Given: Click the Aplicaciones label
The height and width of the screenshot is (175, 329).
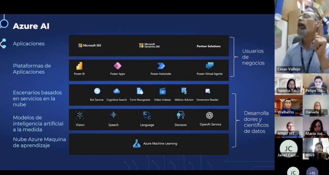Looking at the screenshot, I should (29, 44).
